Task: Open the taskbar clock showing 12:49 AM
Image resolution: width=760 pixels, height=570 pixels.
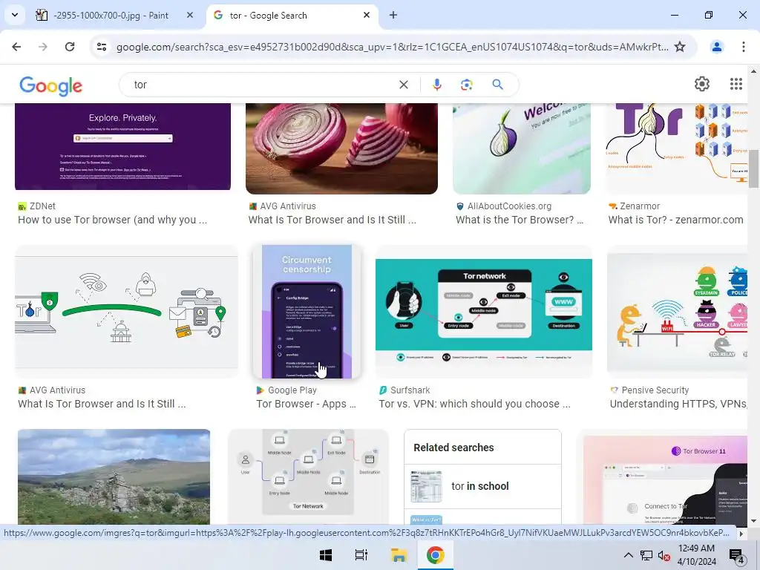Action: click(696, 555)
